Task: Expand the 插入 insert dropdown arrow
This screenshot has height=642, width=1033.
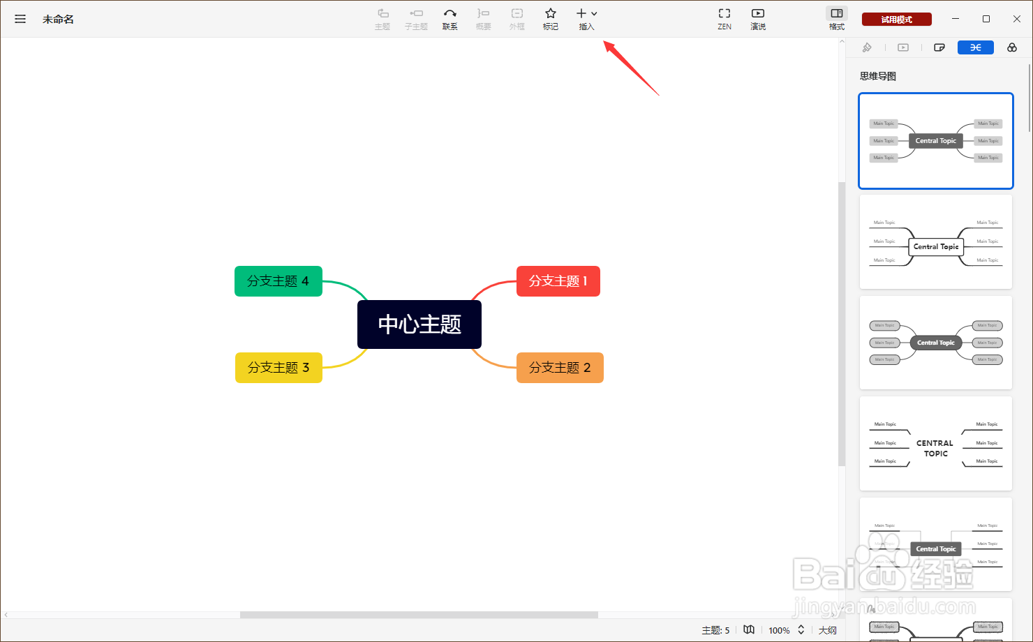Action: 594,14
